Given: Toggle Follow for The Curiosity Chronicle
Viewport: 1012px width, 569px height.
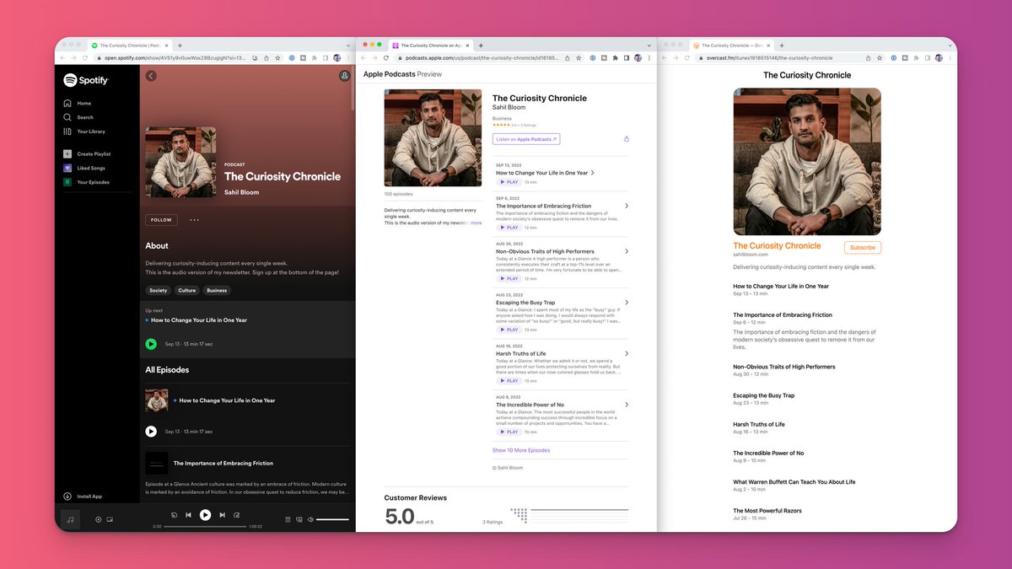Looking at the screenshot, I should coord(161,220).
